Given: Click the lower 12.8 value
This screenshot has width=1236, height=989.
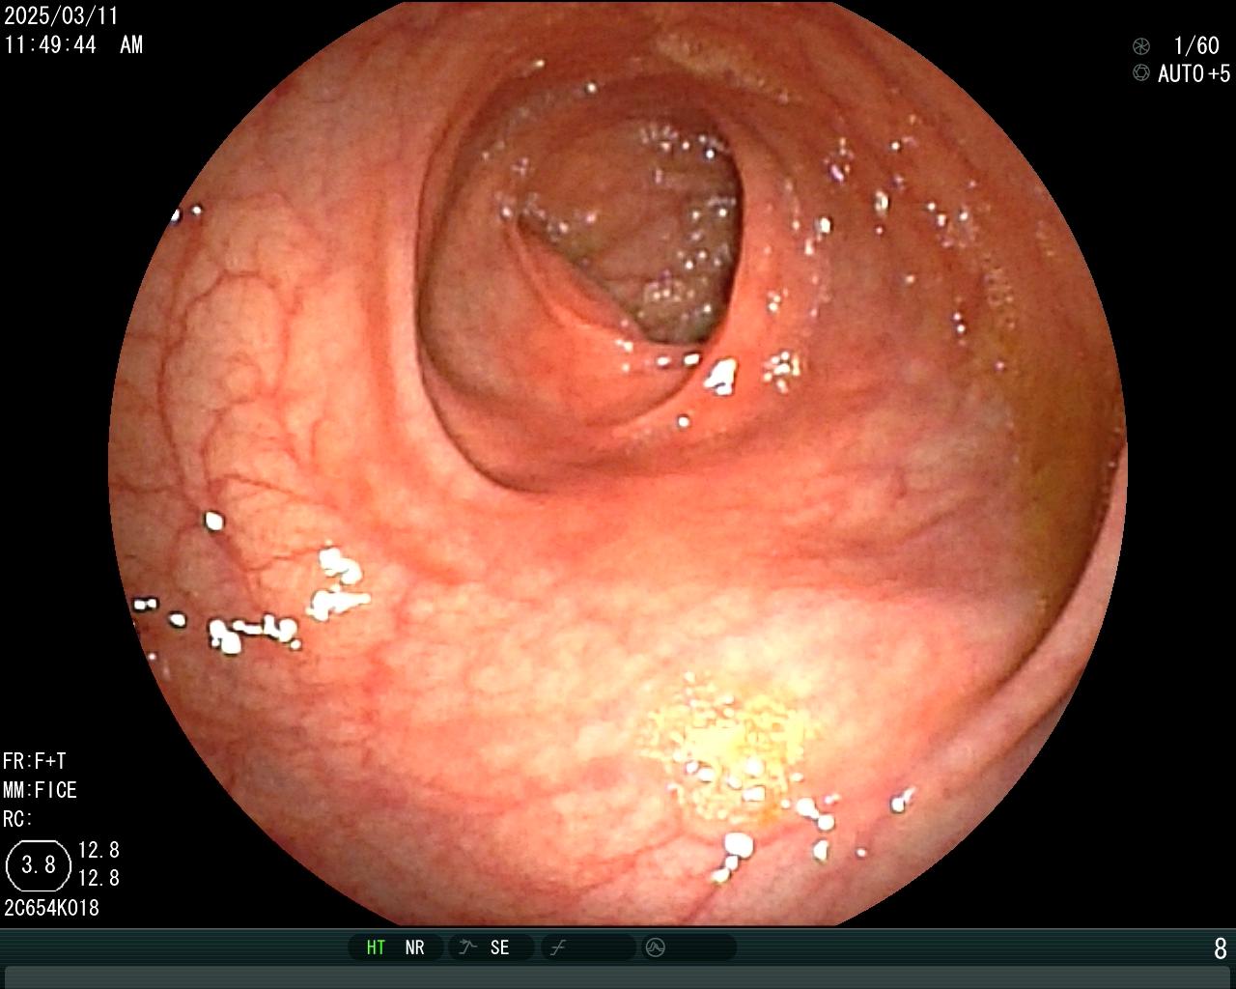Looking at the screenshot, I should click(98, 878).
